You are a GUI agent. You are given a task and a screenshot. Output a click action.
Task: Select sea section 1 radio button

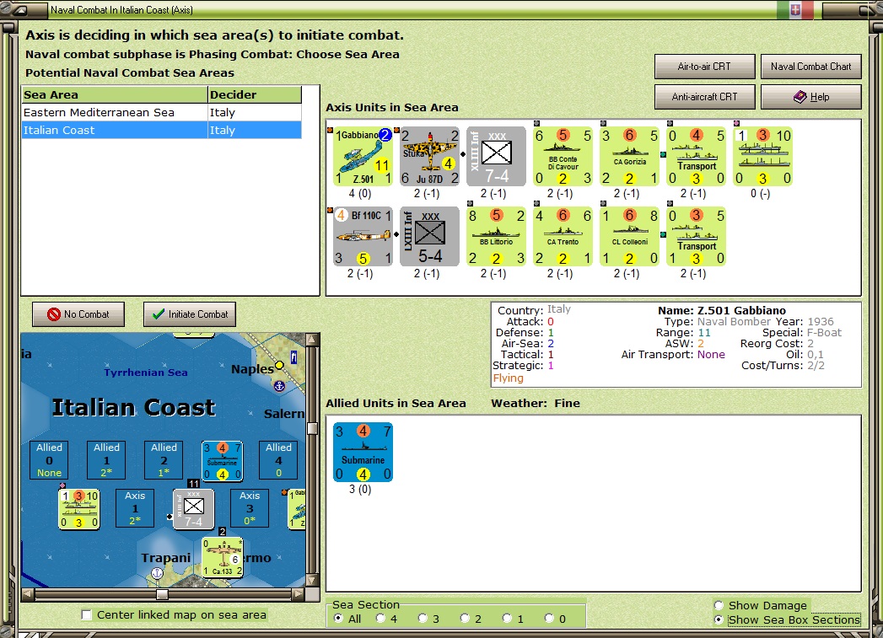[508, 619]
